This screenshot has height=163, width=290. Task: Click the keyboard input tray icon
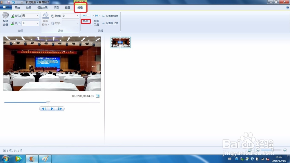(230, 159)
